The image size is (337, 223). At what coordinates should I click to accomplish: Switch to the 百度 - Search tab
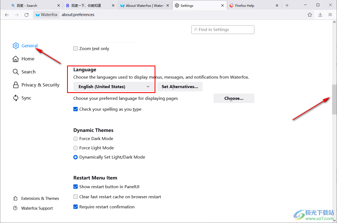[x=35, y=5]
